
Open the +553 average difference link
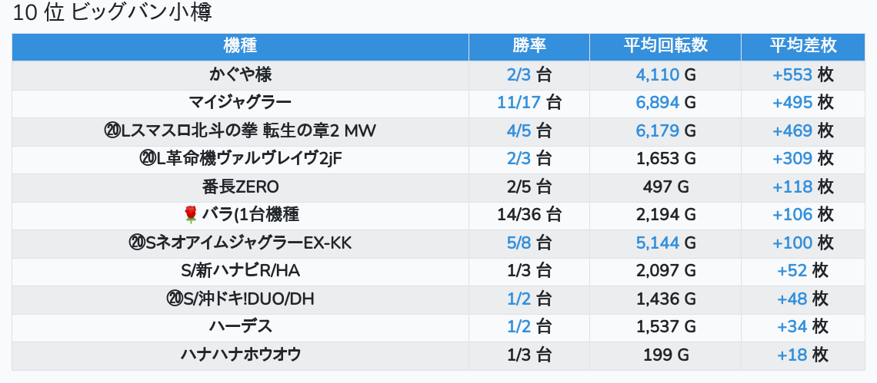792,75
